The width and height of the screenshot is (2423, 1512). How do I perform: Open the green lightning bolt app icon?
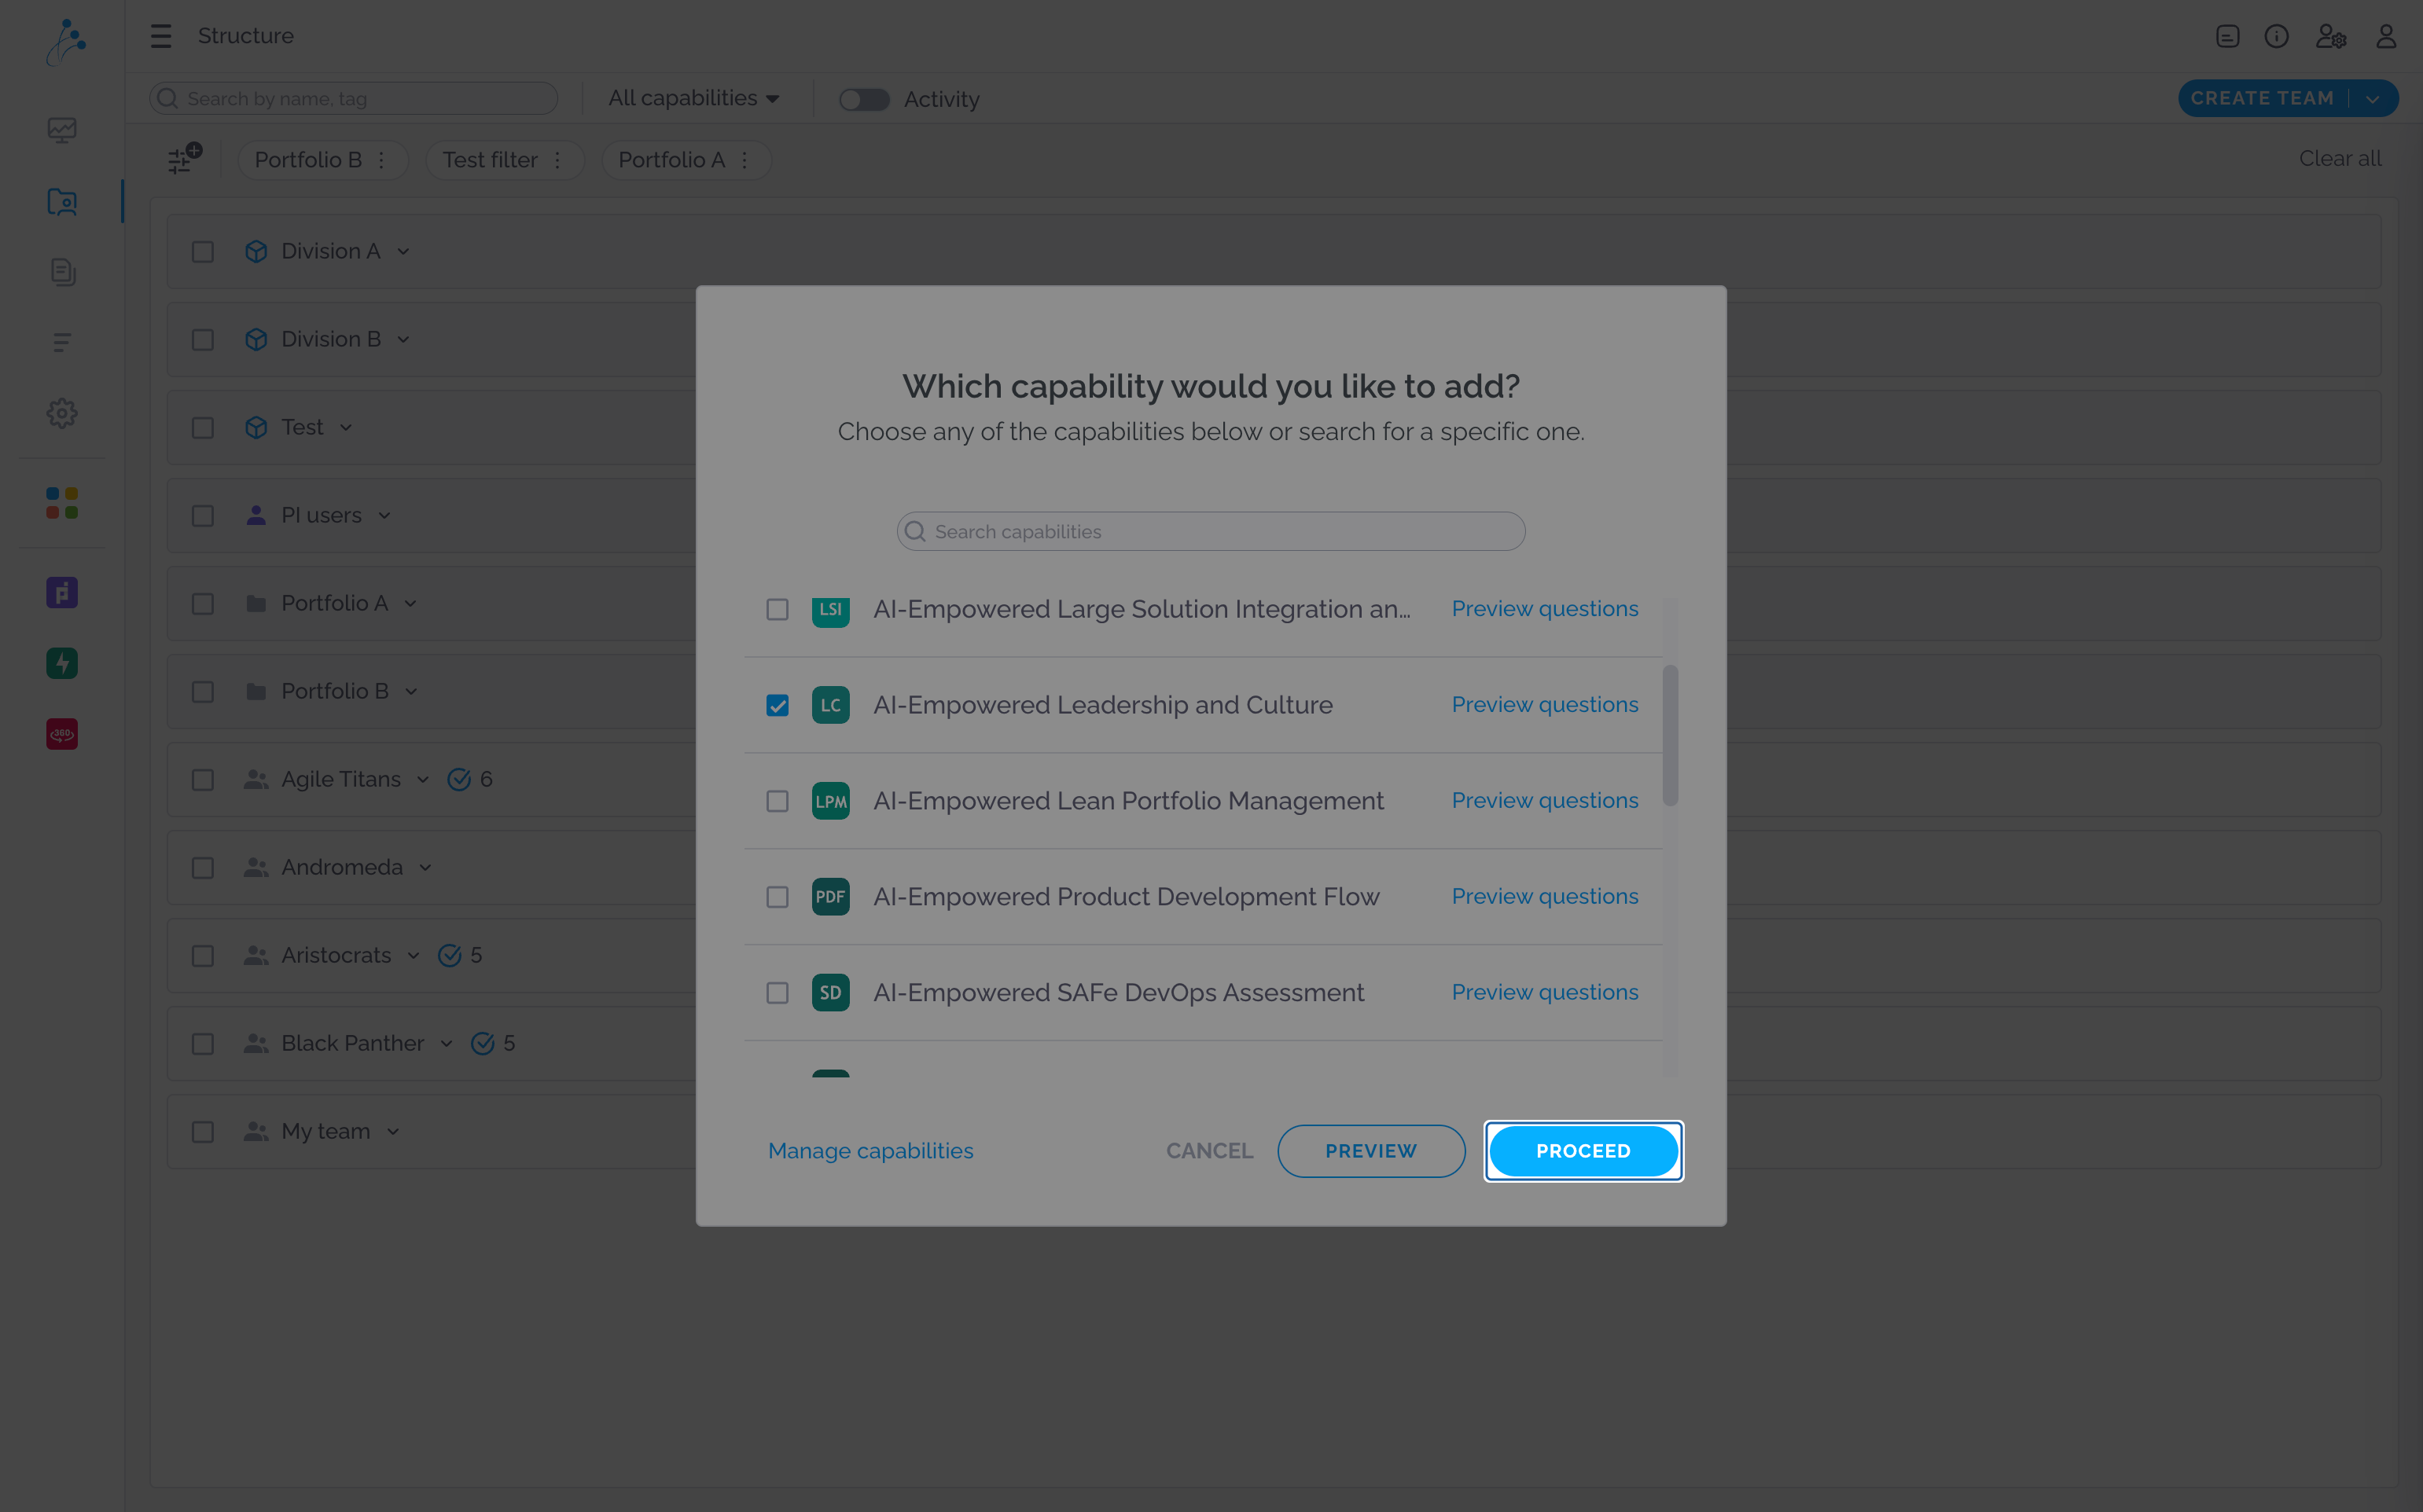(x=62, y=663)
